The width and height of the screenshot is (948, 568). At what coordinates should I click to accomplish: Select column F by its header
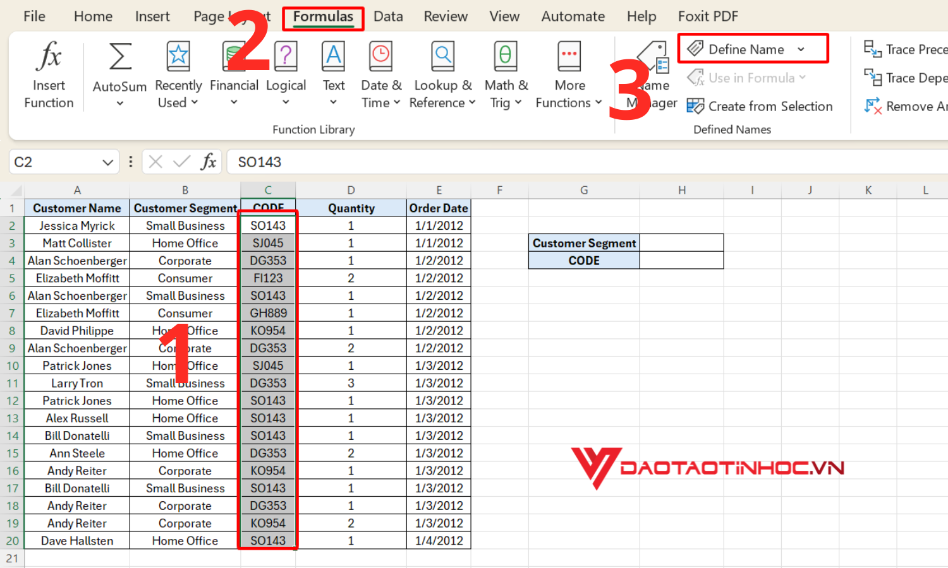tap(499, 190)
